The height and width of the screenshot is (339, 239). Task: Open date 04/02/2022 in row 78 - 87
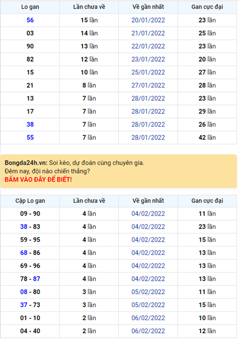[x=148, y=279]
